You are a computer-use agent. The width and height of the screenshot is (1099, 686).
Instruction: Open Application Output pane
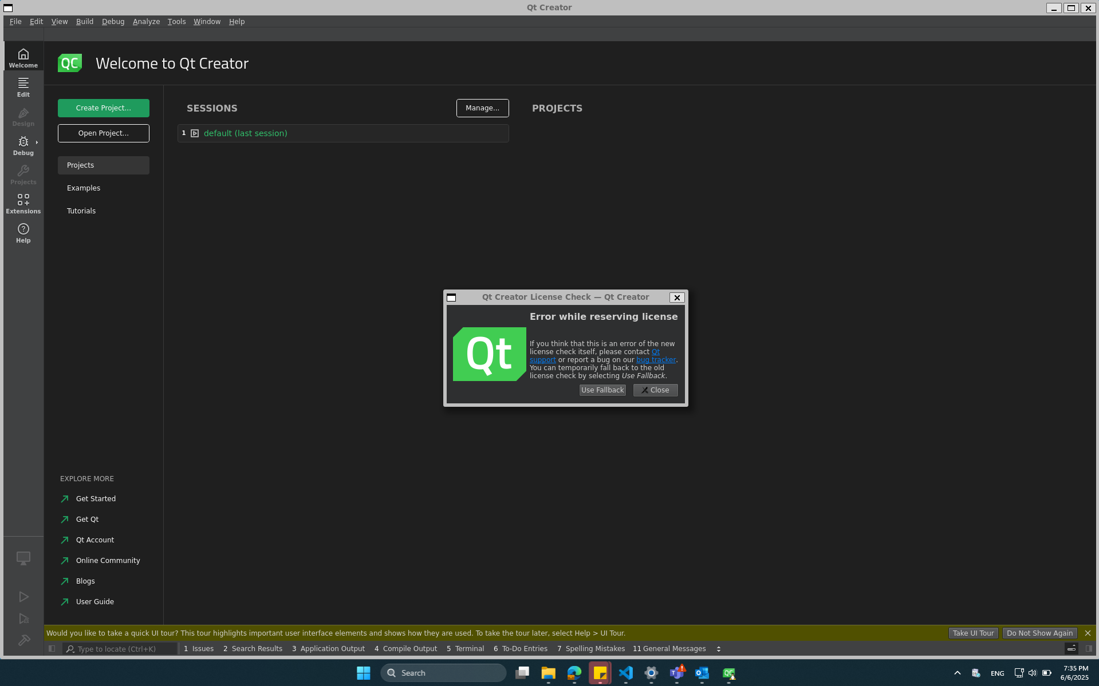328,649
